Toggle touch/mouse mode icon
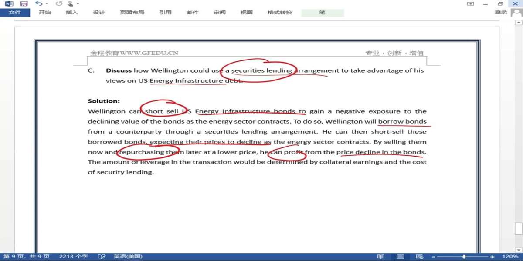Viewport: 523px width, 261px height. click(x=70, y=3)
